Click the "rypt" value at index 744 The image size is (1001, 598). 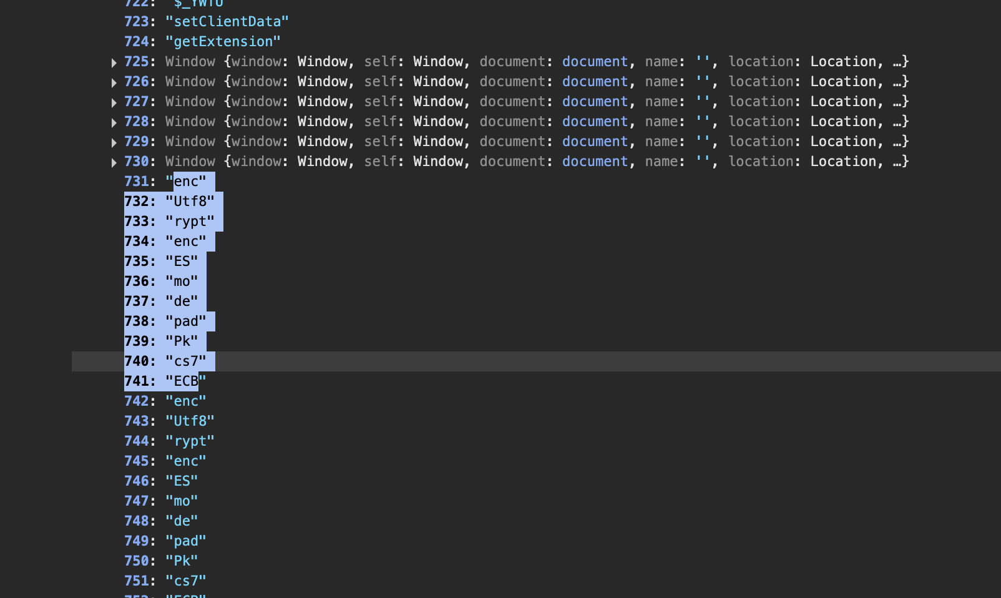(190, 441)
